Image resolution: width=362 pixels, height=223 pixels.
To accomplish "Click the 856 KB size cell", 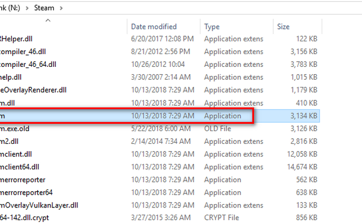I will [307, 217].
